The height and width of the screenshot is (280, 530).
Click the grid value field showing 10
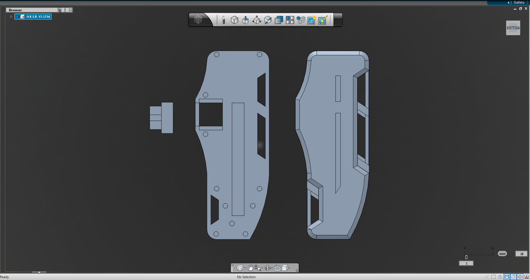pyautogui.click(x=521, y=254)
